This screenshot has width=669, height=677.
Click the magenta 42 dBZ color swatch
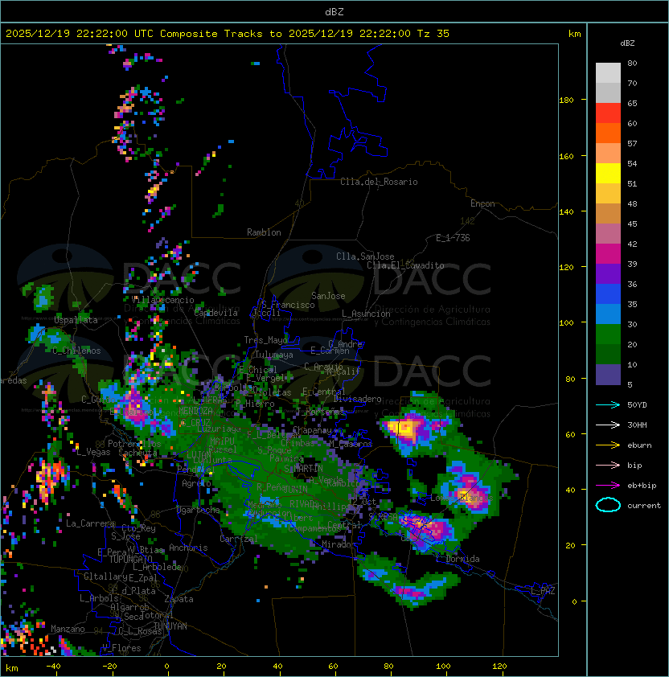click(x=608, y=254)
